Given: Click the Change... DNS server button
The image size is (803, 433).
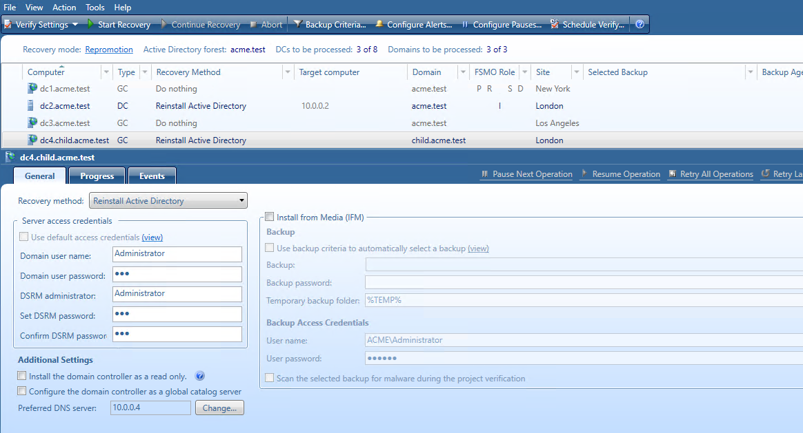Looking at the screenshot, I should point(219,408).
